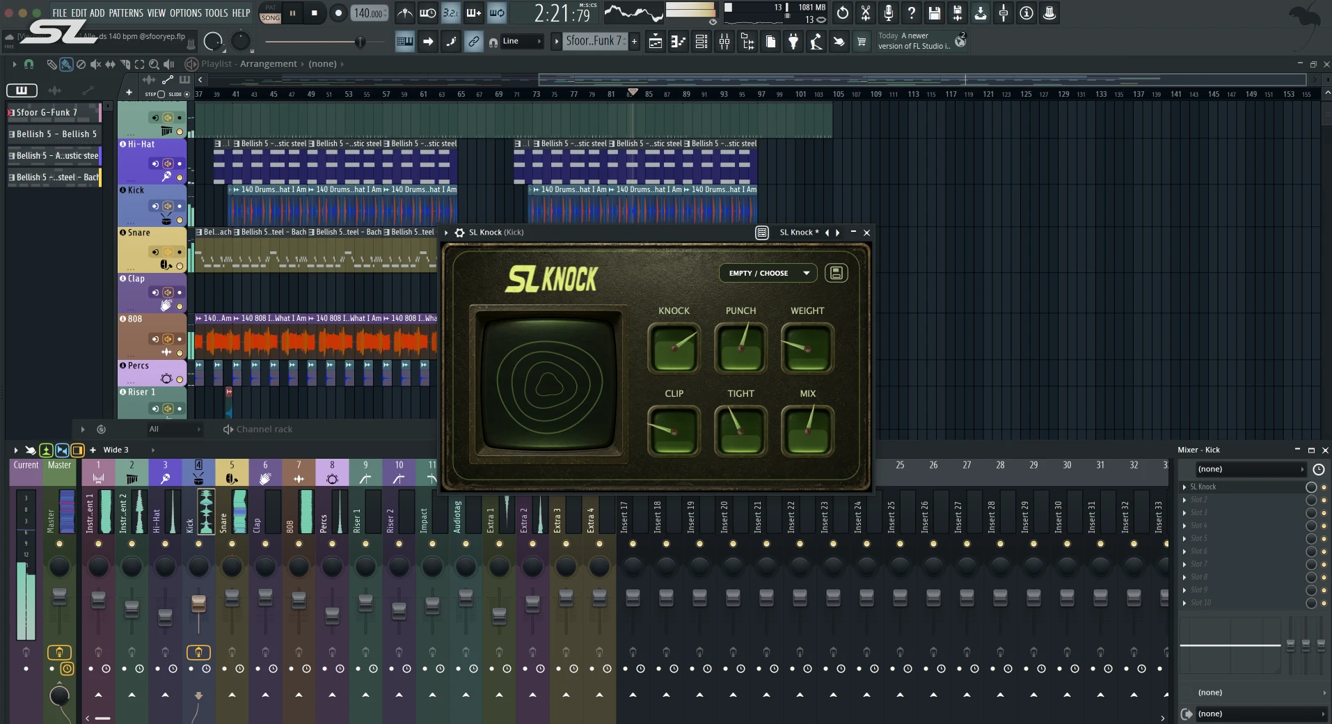Click save preset icon in SL Knock
This screenshot has width=1332, height=724.
pyautogui.click(x=837, y=273)
